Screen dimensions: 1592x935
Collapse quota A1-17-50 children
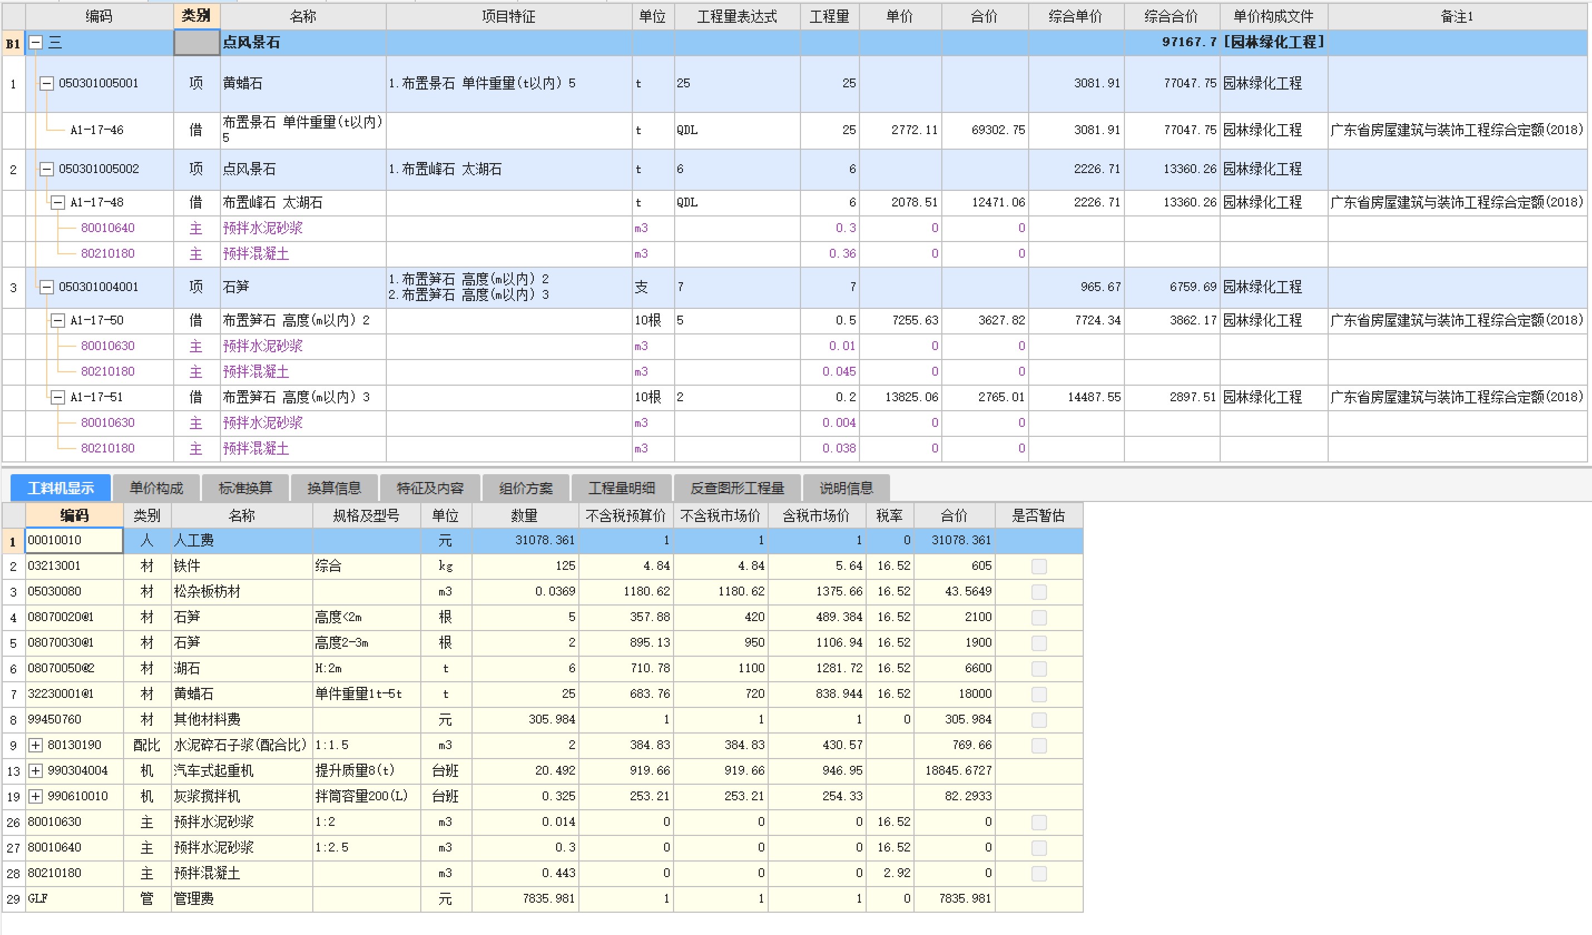tap(57, 321)
